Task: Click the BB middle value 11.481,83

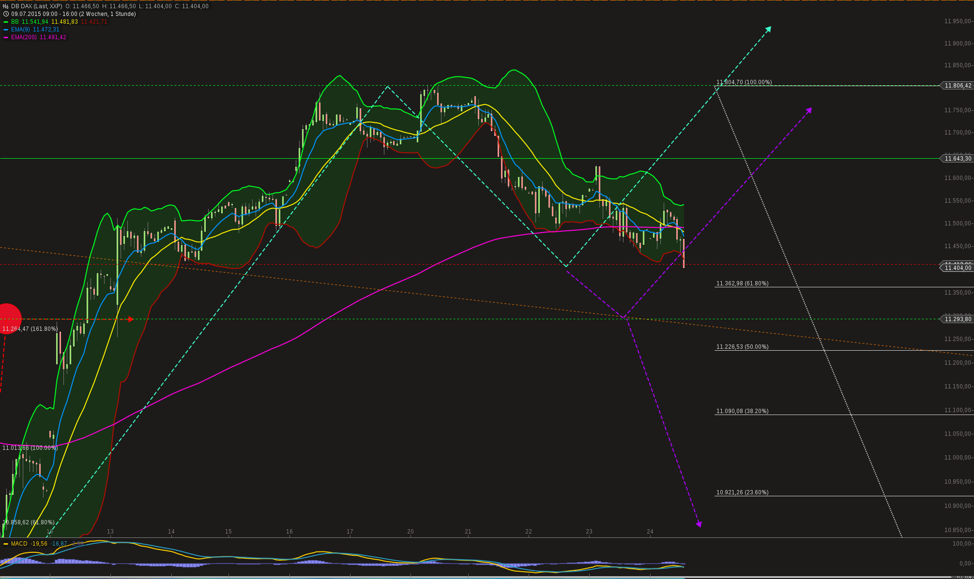Action: click(64, 22)
